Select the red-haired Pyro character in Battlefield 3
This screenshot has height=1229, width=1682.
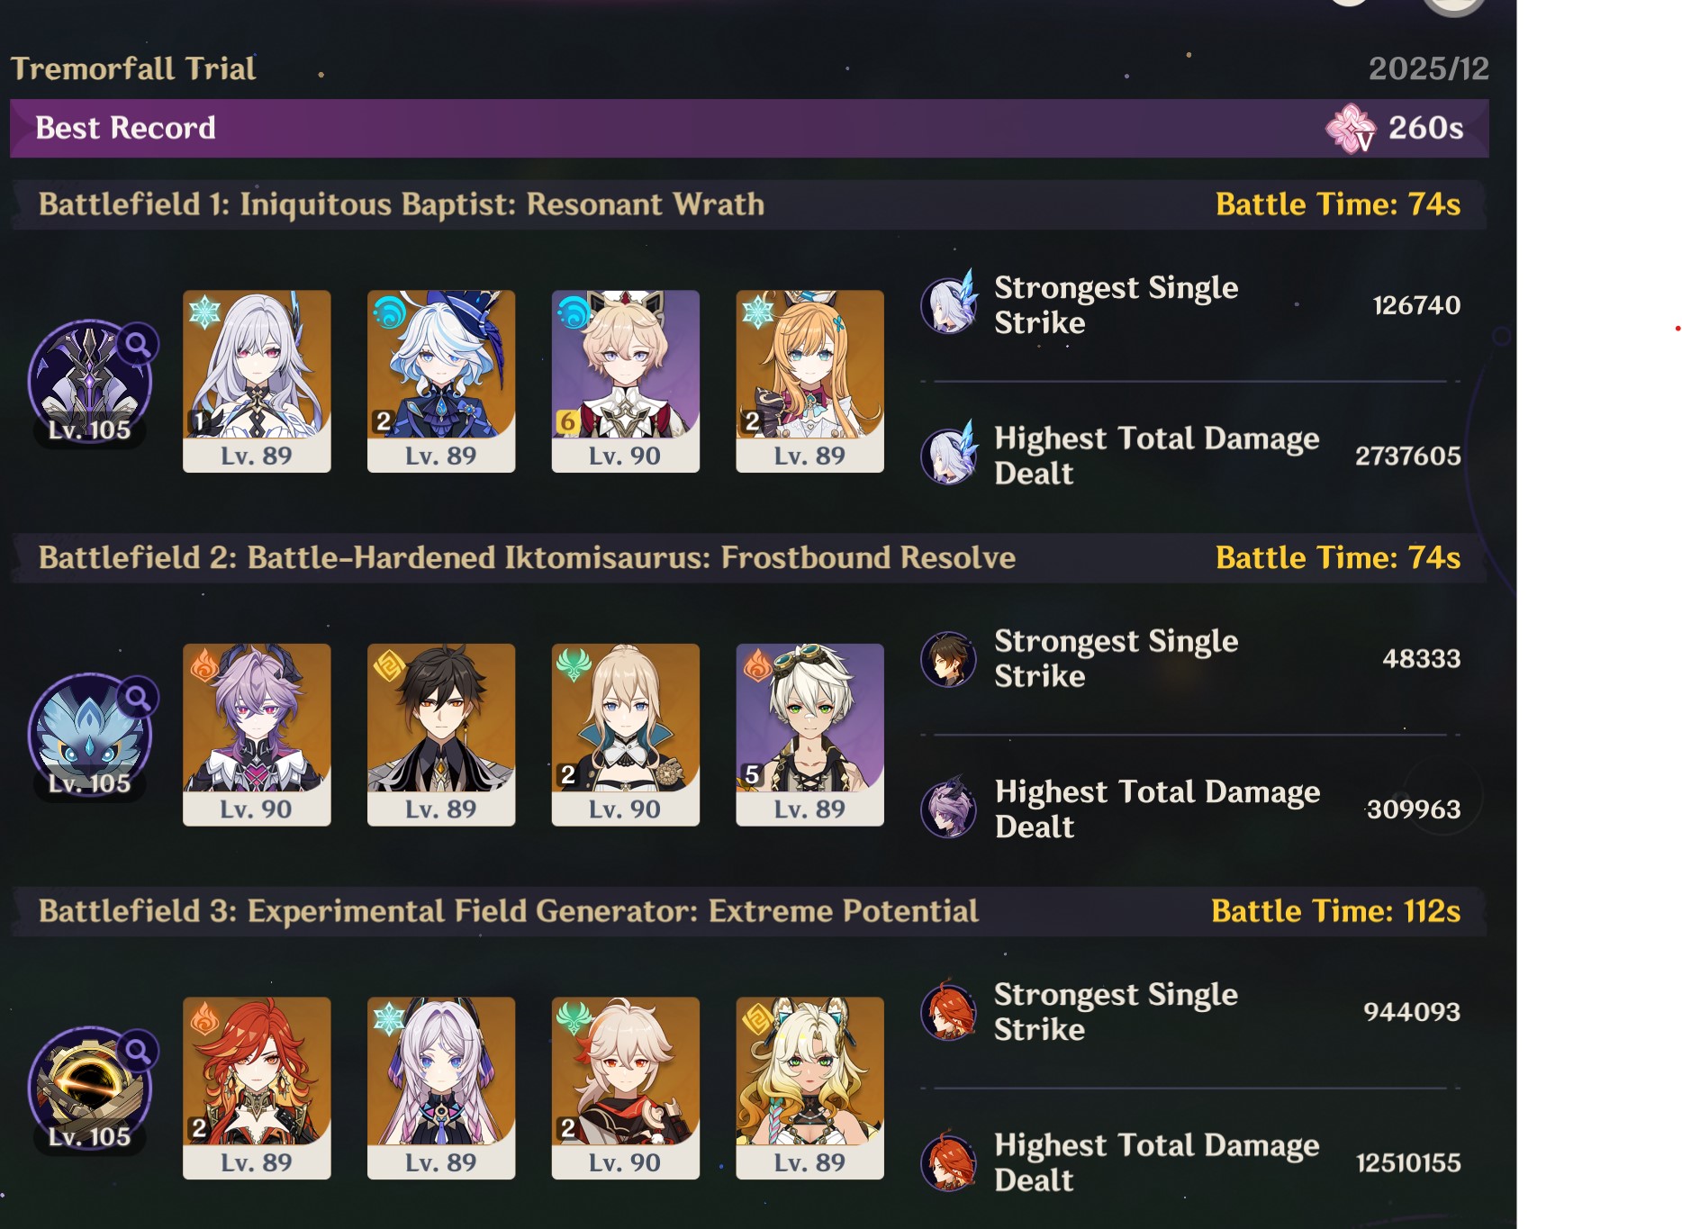257,1088
